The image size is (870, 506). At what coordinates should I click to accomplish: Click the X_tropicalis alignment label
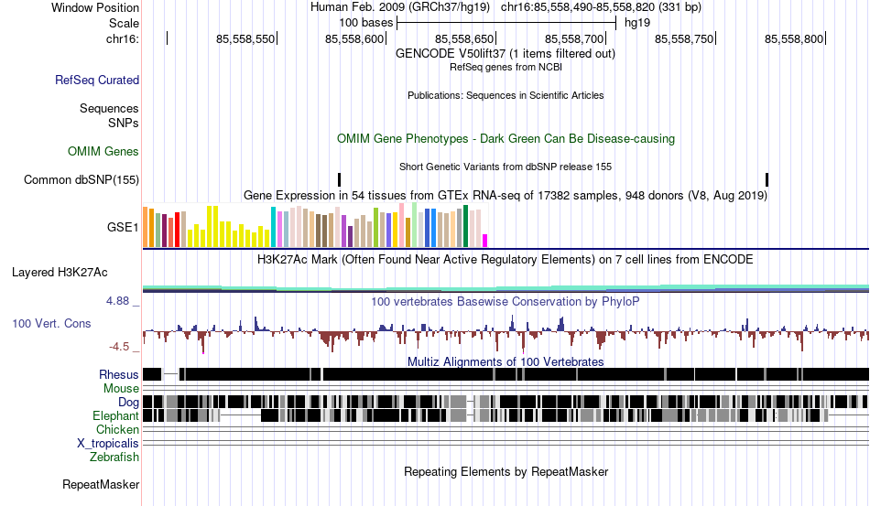coord(108,444)
